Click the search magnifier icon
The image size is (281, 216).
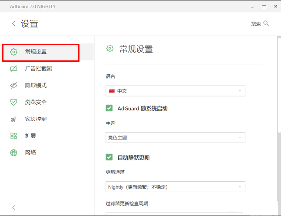[266, 23]
